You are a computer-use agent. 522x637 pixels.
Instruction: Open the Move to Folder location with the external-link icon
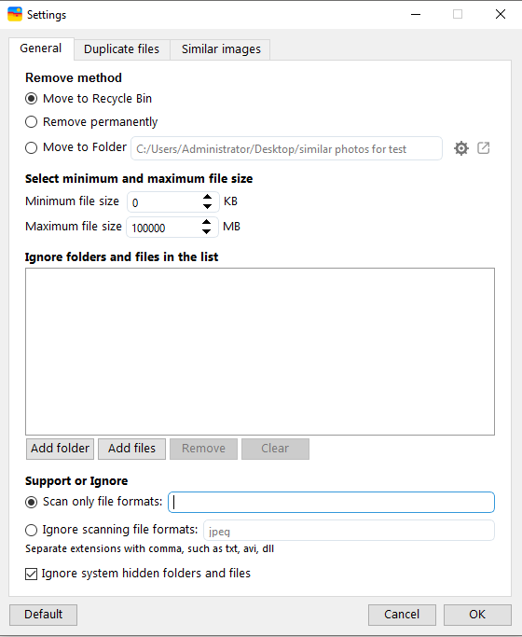pos(484,148)
